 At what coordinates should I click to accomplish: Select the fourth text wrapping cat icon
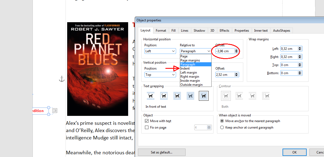pos(190,96)
